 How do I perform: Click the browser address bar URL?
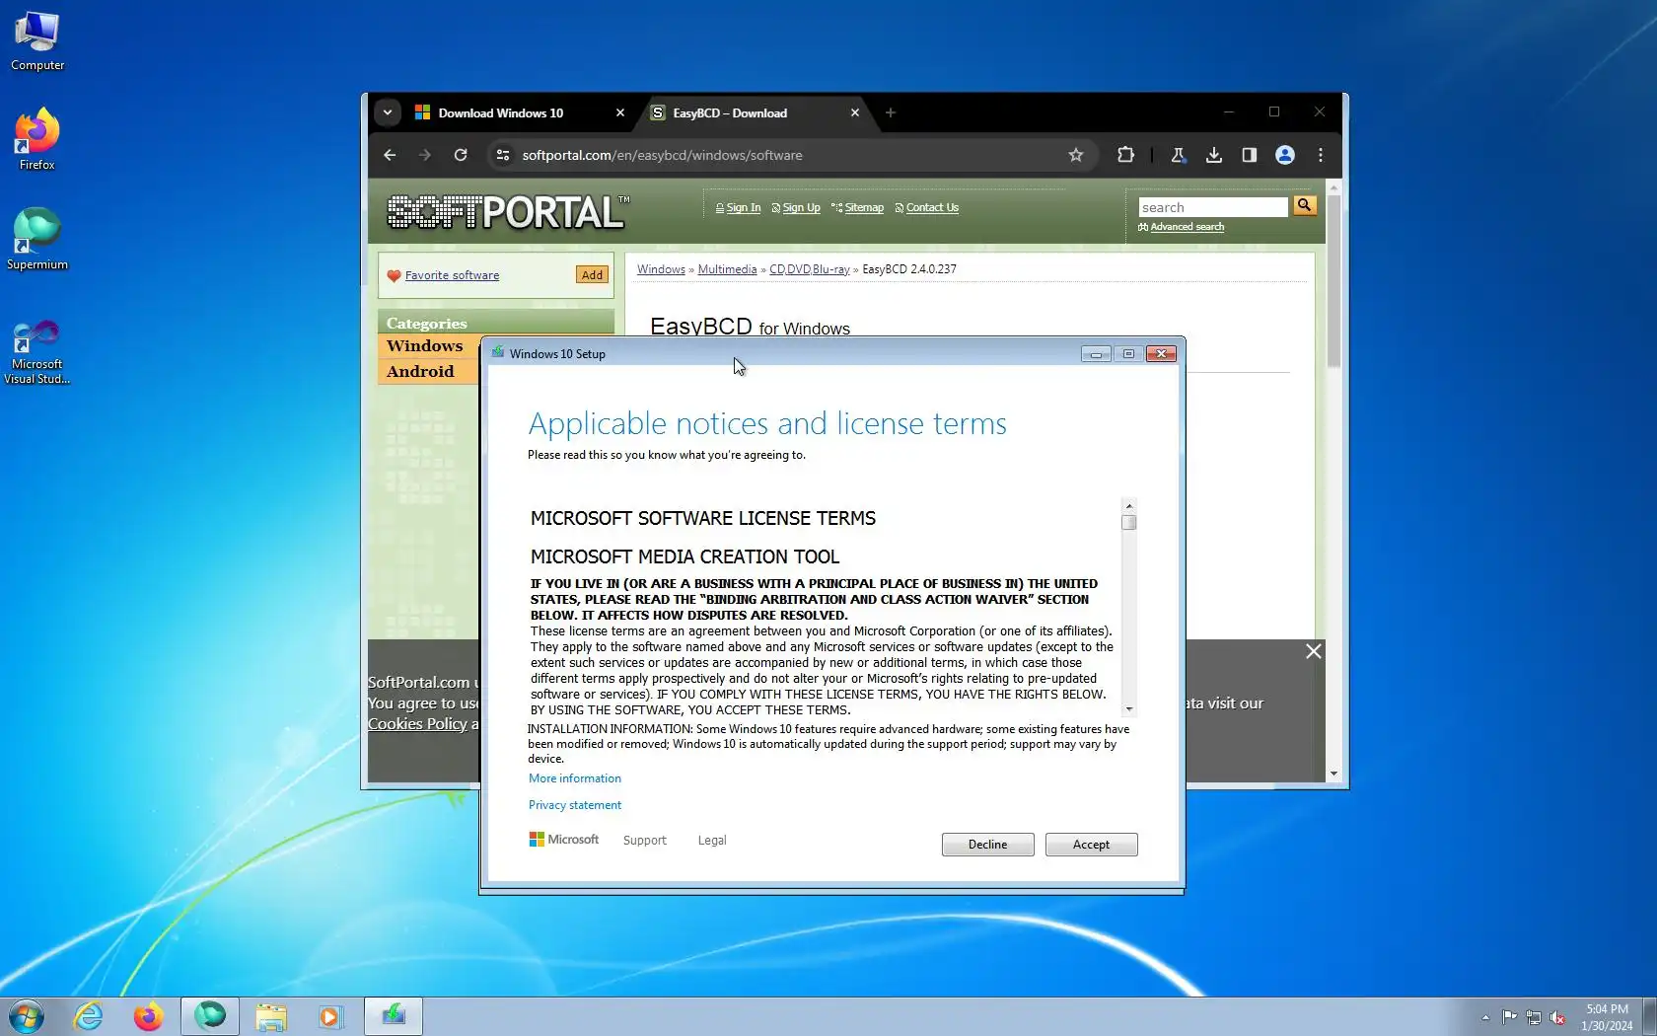[x=662, y=155]
